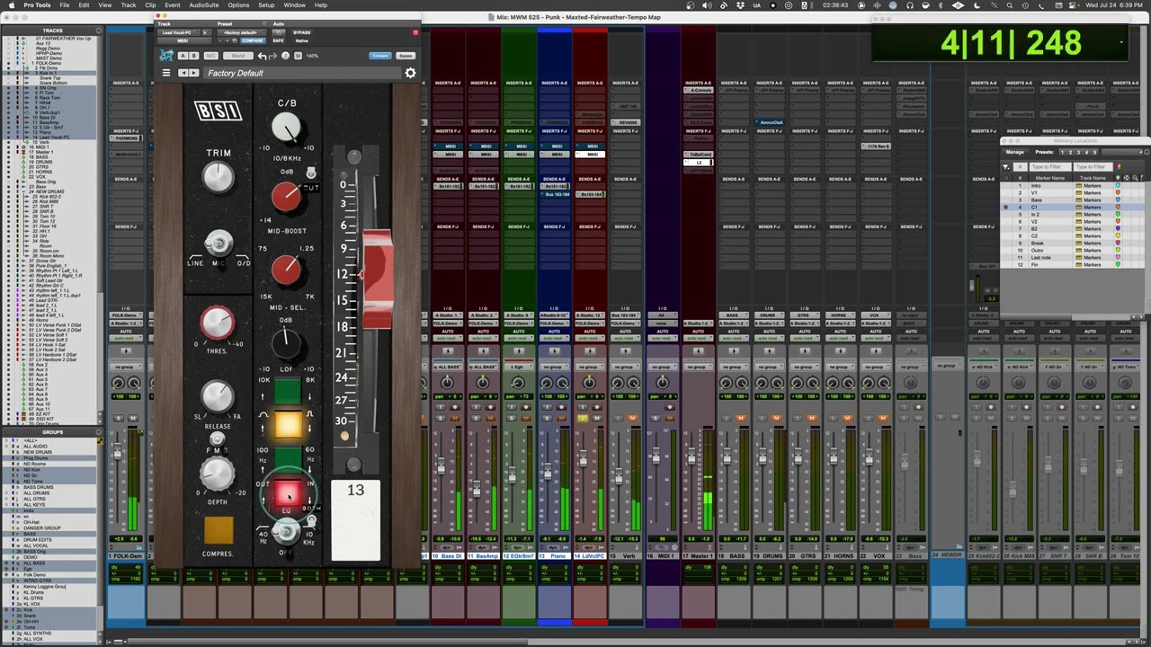Viewport: 1151px width, 647px height.
Task: Open the MBSI plugin selector dropdown
Action: click(183, 40)
